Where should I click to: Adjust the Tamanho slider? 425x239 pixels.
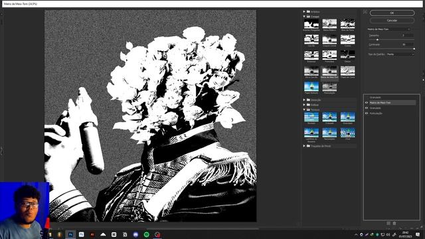[377, 40]
